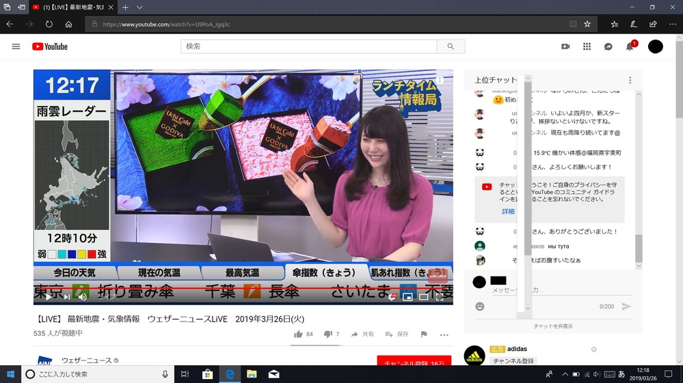Send chat message arrow
683x383 pixels.
point(626,307)
